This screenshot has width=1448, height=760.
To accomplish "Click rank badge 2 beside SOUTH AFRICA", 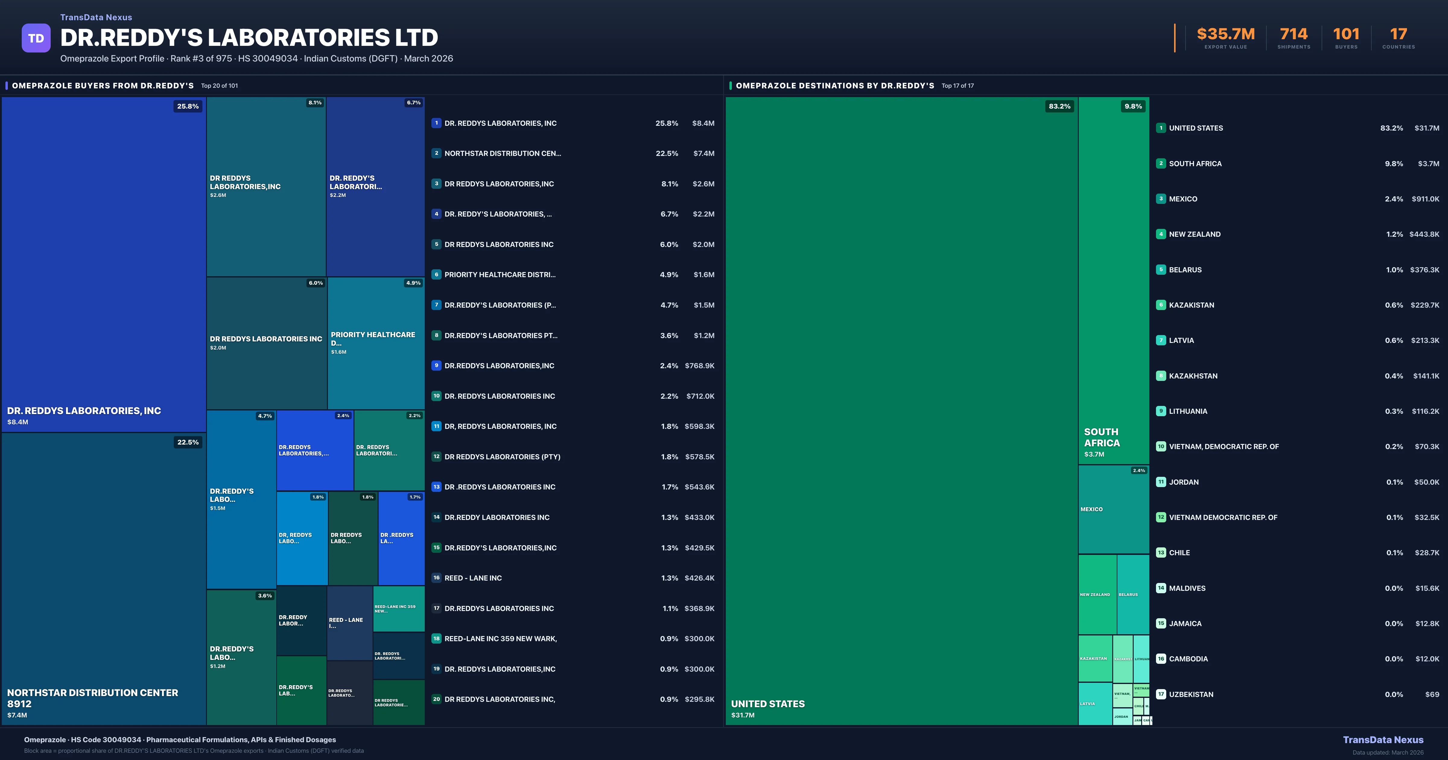I will point(1161,163).
